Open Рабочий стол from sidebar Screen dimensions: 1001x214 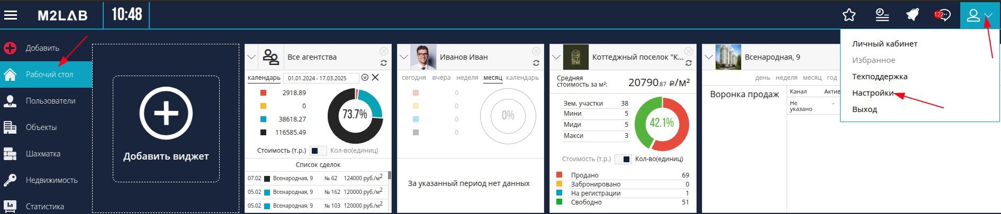[x=46, y=75]
